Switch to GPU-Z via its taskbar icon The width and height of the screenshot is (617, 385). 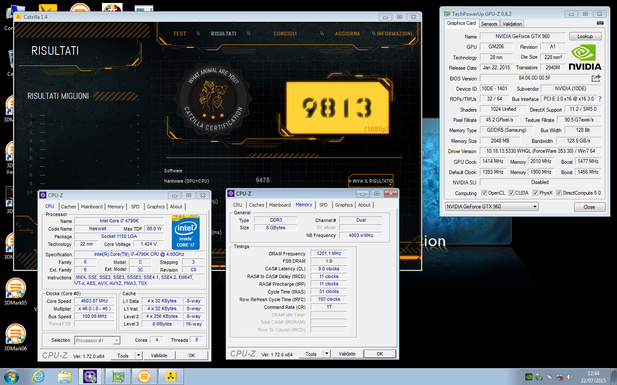pos(117,377)
